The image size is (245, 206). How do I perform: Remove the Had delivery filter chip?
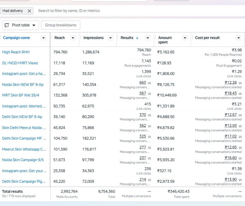pyautogui.click(x=29, y=11)
